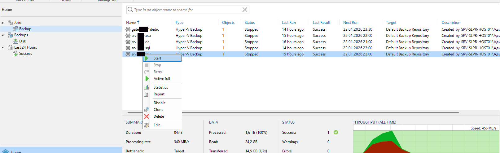500x153 pixels.
Task: Choose Disable in the context menu
Action: (162, 103)
